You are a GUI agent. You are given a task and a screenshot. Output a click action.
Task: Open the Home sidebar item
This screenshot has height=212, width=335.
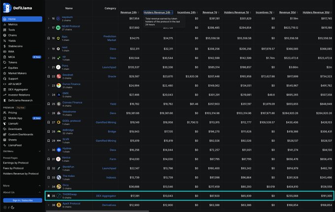pos(22,19)
